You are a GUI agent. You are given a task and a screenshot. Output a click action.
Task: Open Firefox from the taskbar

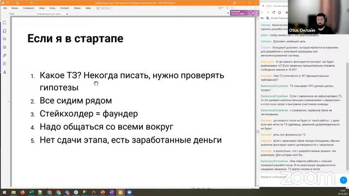click(22, 192)
